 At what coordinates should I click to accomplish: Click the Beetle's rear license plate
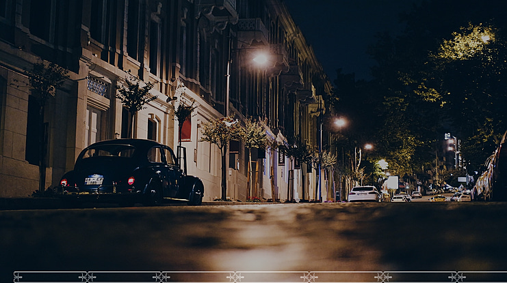pyautogui.click(x=94, y=180)
